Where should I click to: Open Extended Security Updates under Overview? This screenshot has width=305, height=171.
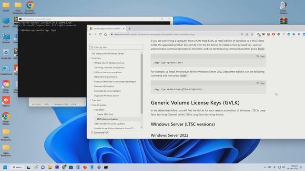[107, 91]
